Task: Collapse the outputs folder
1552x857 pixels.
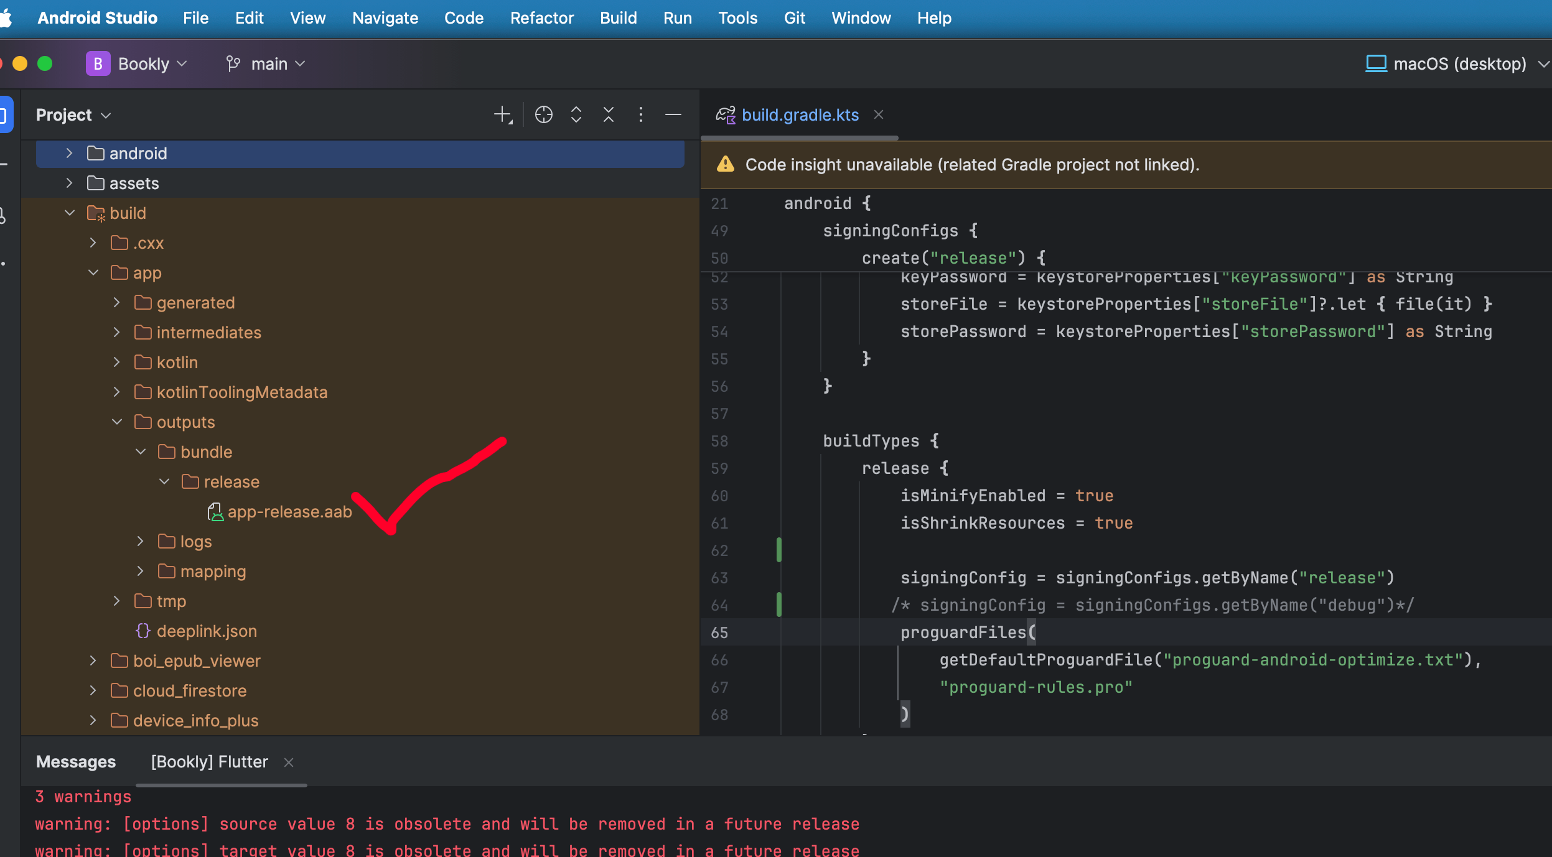Action: coord(116,422)
